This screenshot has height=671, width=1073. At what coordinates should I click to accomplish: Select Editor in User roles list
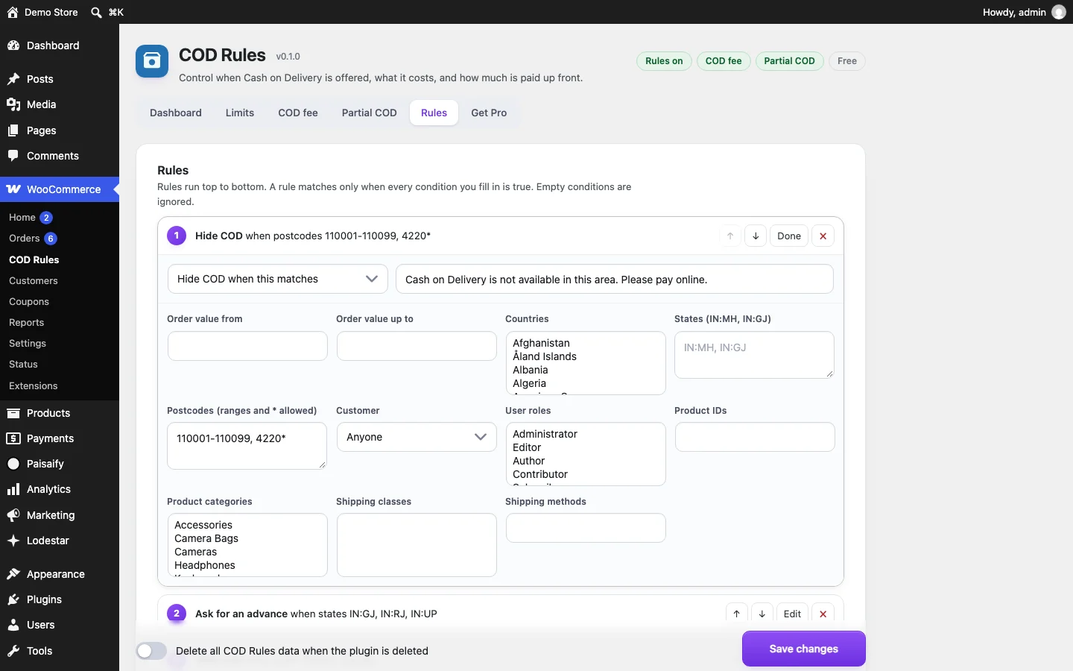[x=527, y=447]
